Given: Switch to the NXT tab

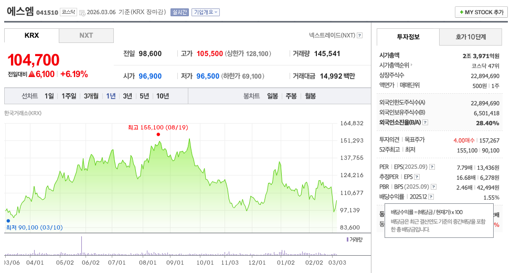Looking at the screenshot, I should coord(86,36).
